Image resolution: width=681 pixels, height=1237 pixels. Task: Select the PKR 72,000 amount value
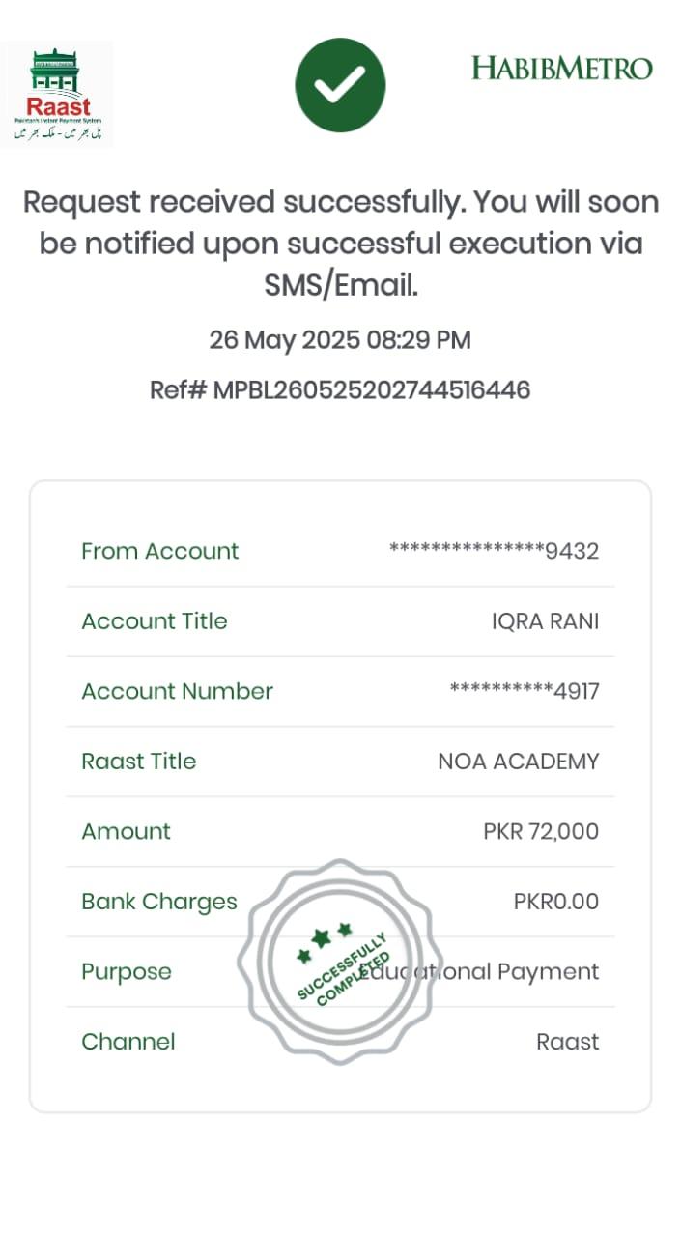(541, 831)
